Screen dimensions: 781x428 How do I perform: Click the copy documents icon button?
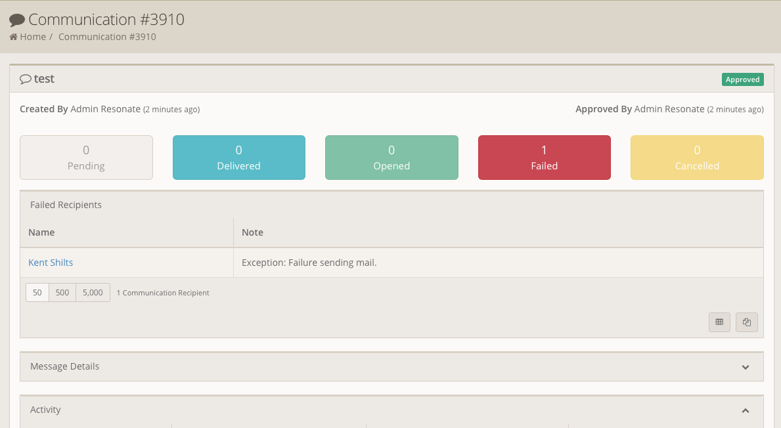click(x=747, y=322)
